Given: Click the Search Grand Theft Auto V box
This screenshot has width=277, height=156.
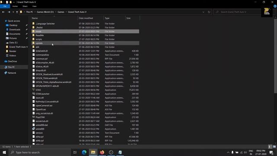Looking at the screenshot, I should pos(237,12).
